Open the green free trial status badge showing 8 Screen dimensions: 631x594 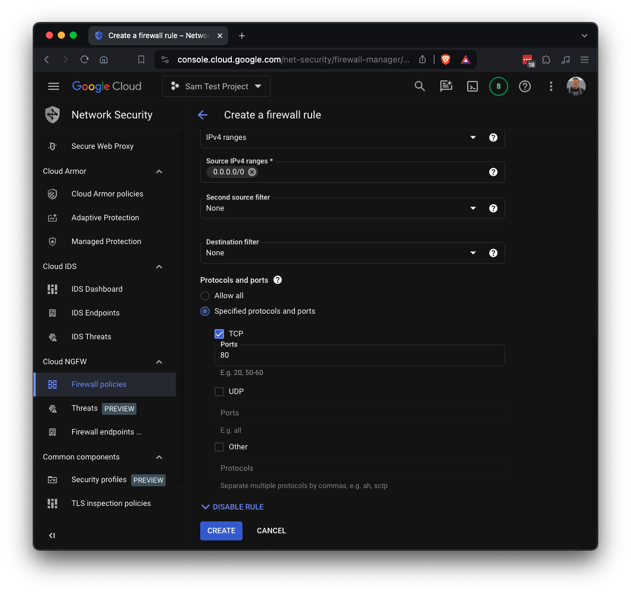point(499,86)
